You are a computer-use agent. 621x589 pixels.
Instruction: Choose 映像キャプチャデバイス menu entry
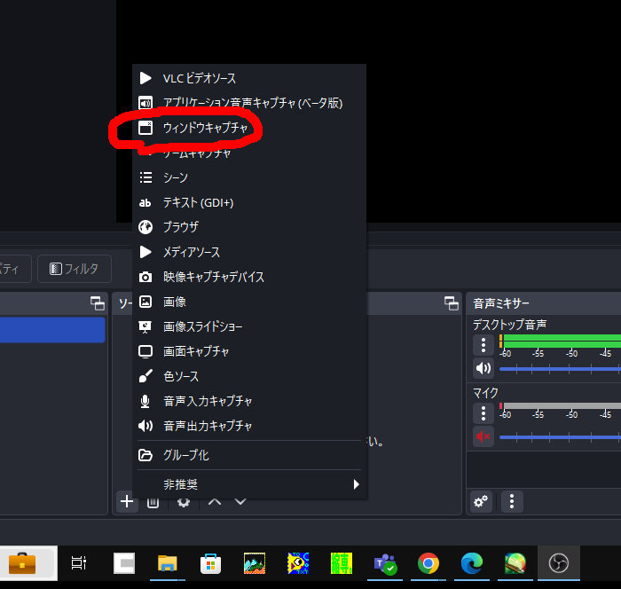(213, 277)
